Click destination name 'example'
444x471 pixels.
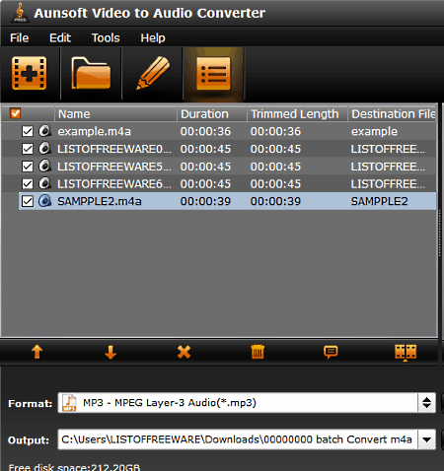[x=374, y=131]
